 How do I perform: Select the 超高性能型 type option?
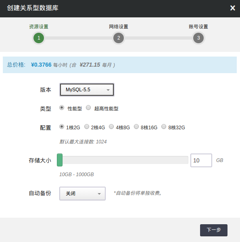[x=88, y=107]
